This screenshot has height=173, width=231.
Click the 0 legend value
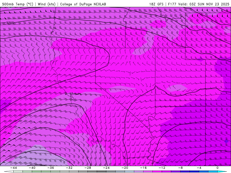218,168
